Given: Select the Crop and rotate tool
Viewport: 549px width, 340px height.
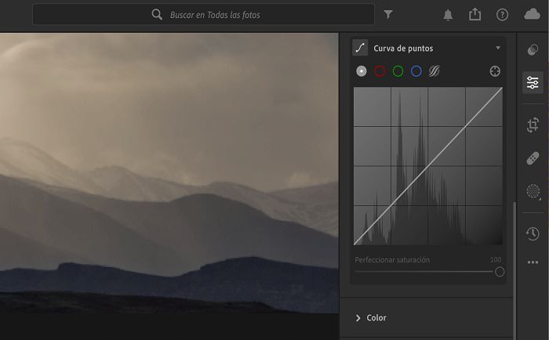Looking at the screenshot, I should tap(533, 125).
